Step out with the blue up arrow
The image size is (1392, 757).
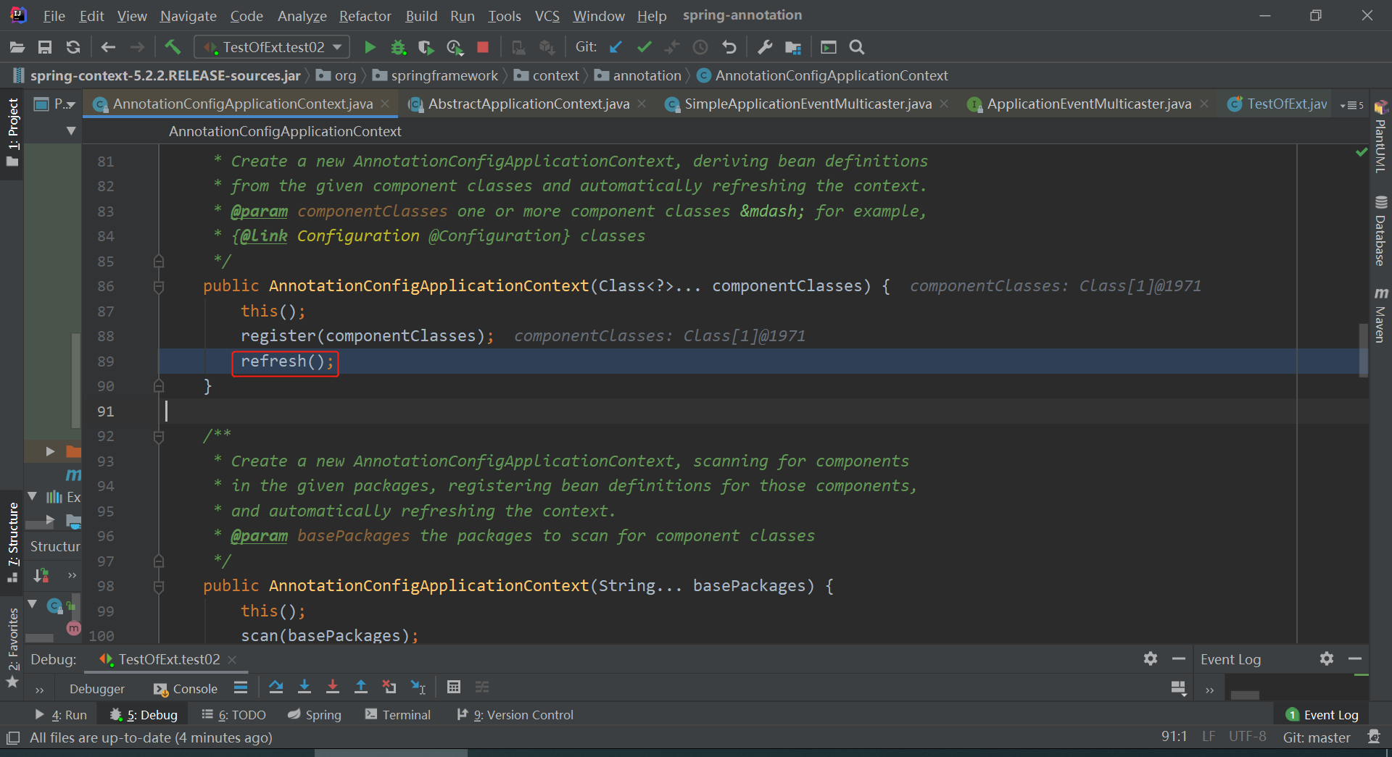click(x=361, y=687)
